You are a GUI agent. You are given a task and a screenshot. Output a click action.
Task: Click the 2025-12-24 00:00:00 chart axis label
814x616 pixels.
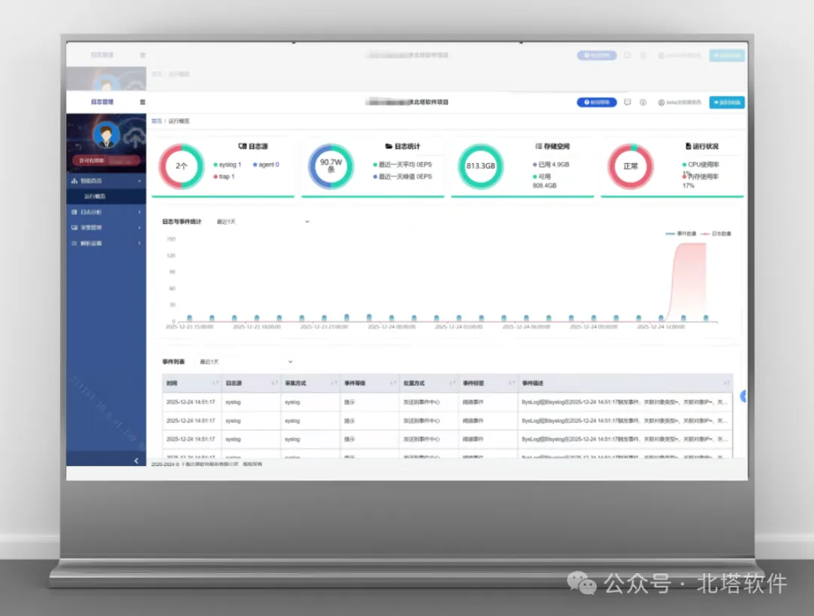pos(391,326)
